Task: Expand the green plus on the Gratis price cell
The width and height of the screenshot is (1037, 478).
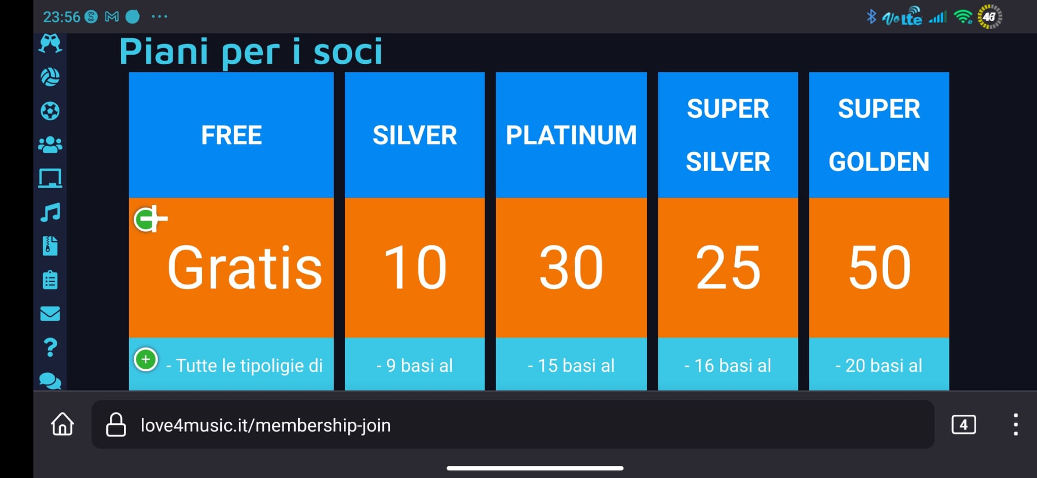Action: [146, 220]
